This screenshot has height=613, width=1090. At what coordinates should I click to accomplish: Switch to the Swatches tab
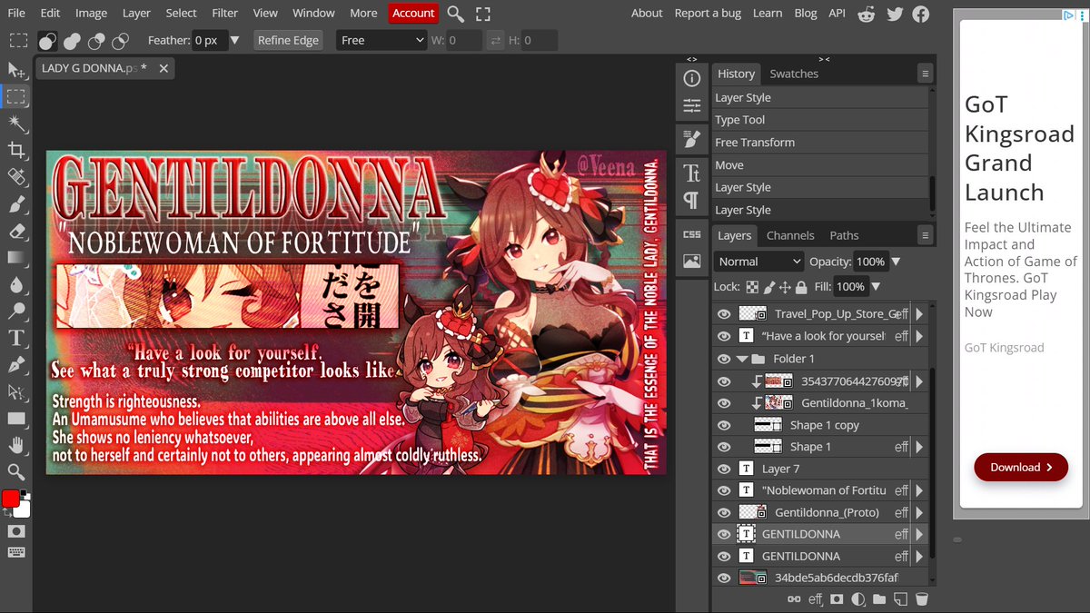[794, 74]
